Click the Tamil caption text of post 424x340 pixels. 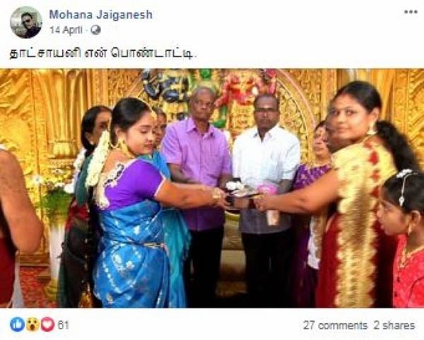(102, 54)
